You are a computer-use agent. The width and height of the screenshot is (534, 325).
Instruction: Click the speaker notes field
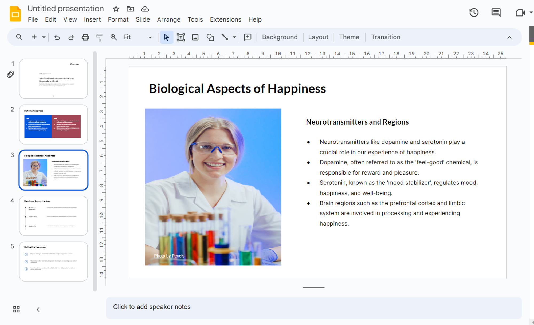pyautogui.click(x=314, y=307)
